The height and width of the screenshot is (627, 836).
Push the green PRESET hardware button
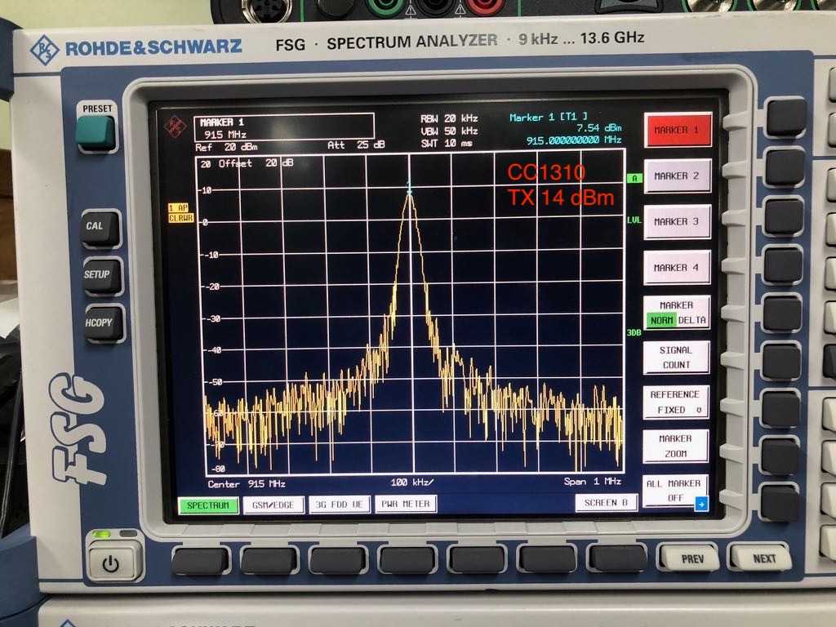click(96, 132)
